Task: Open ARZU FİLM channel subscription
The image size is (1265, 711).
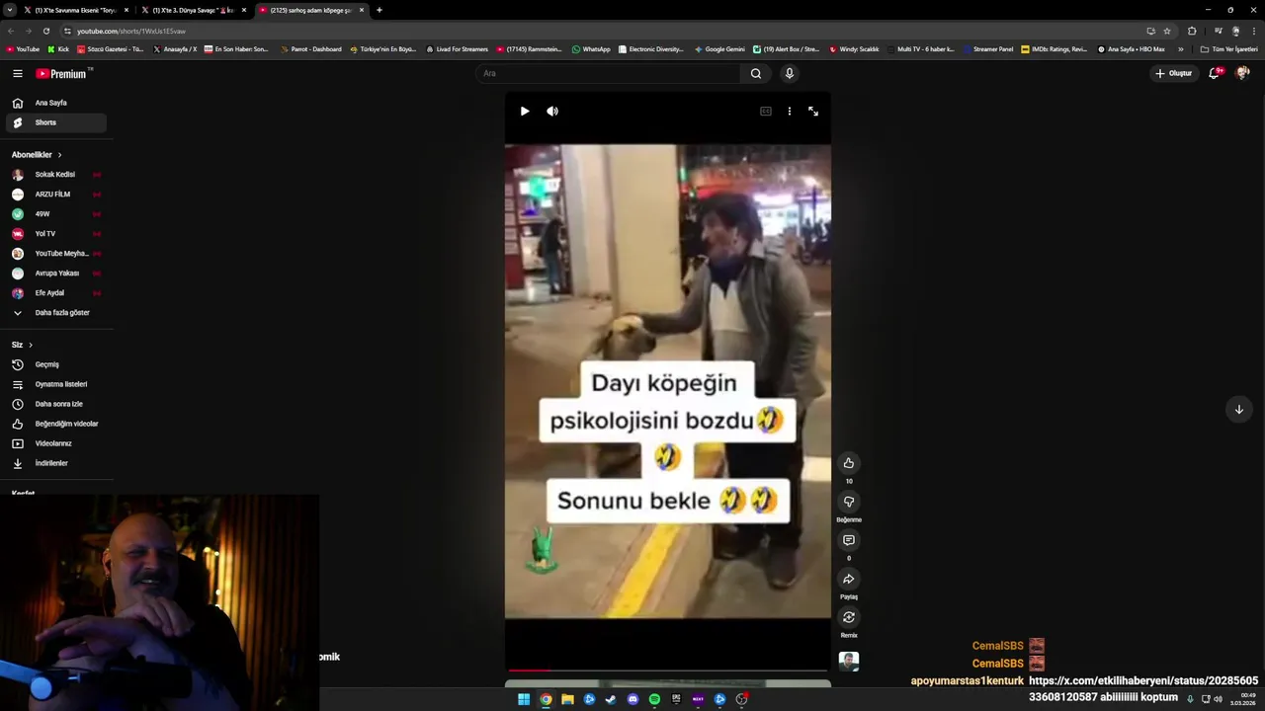Action: 56,195
